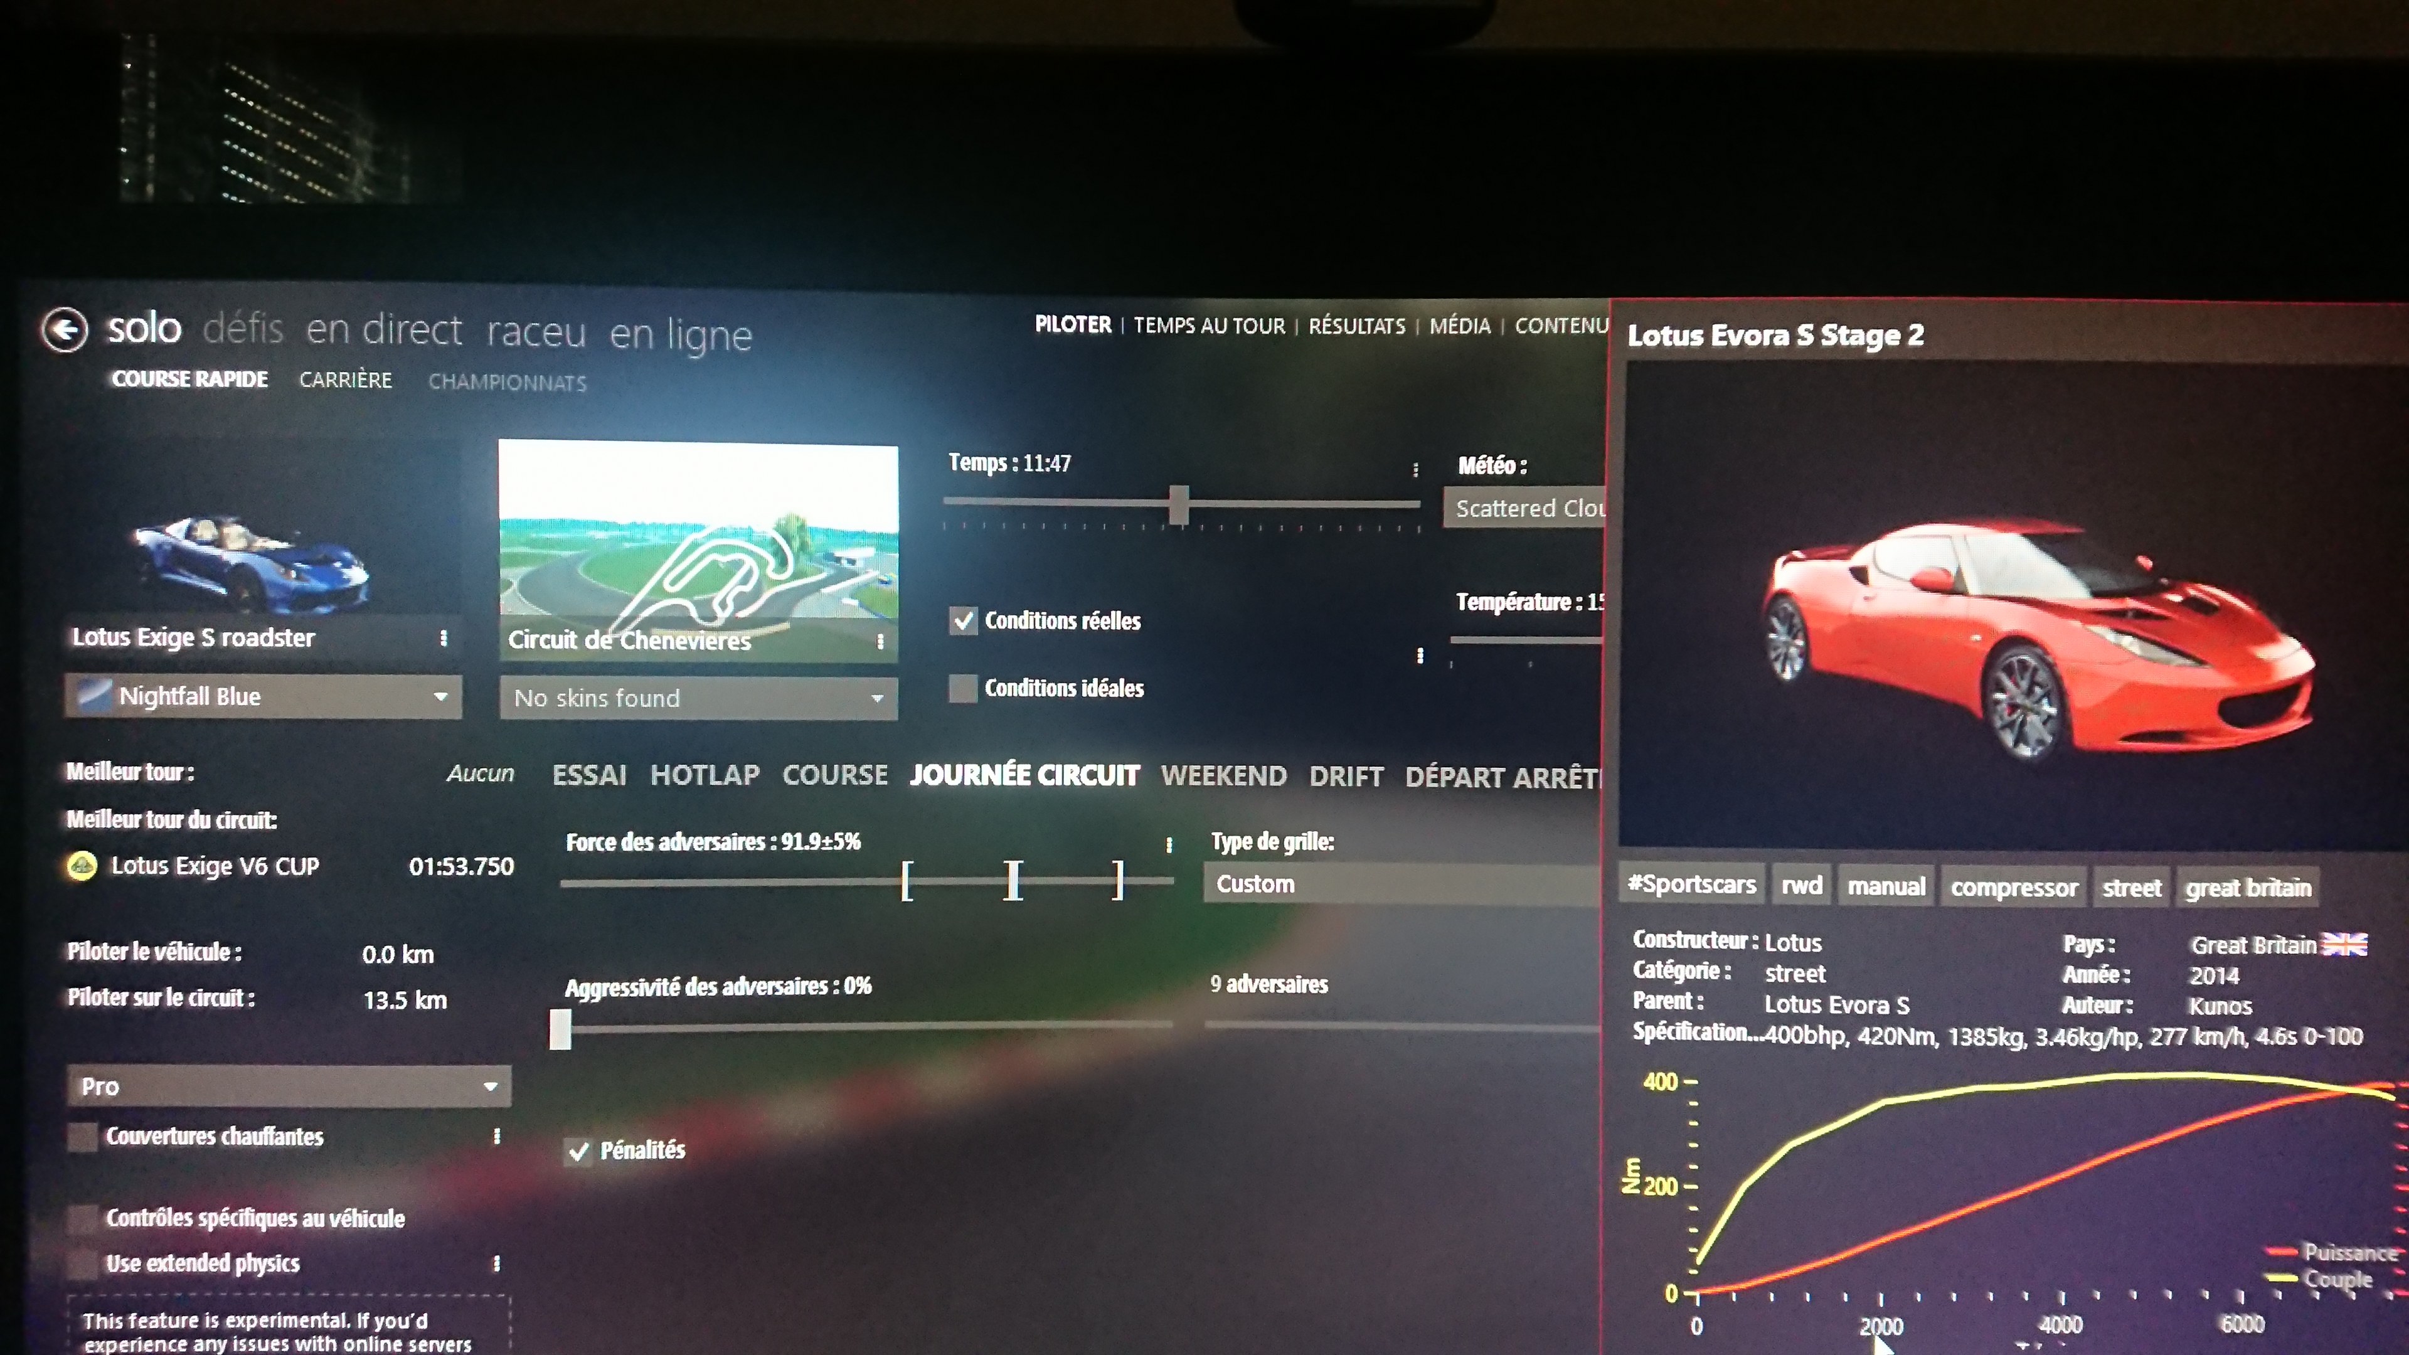Select COURSE RAPIDE sub-tab
Image resolution: width=2409 pixels, height=1355 pixels.
(190, 379)
